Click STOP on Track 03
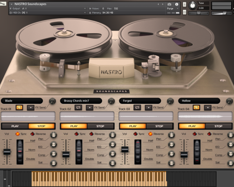The width and height of the screenshot is (234, 187). coord(160,126)
